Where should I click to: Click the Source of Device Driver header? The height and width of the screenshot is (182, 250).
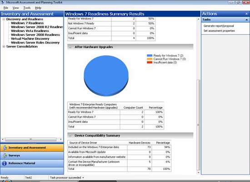(83, 143)
